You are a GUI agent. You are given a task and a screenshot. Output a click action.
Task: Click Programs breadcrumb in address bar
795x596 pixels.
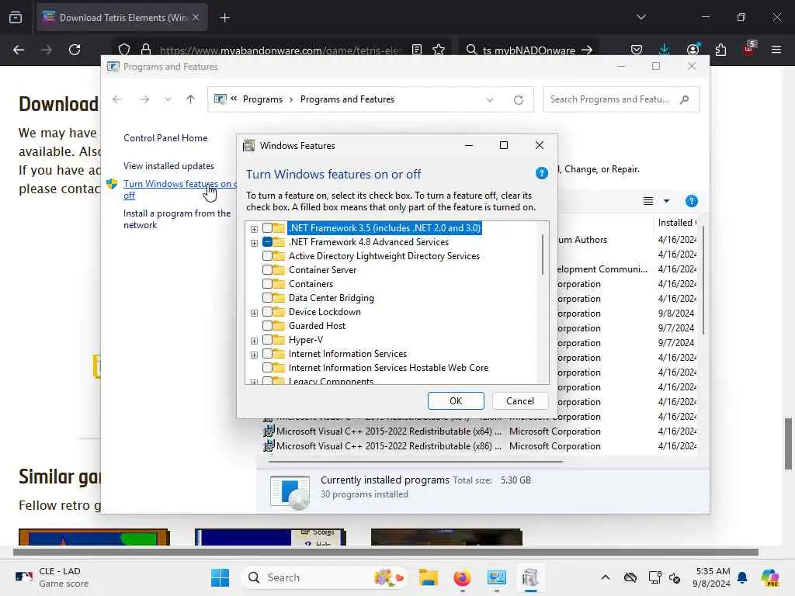[262, 99]
